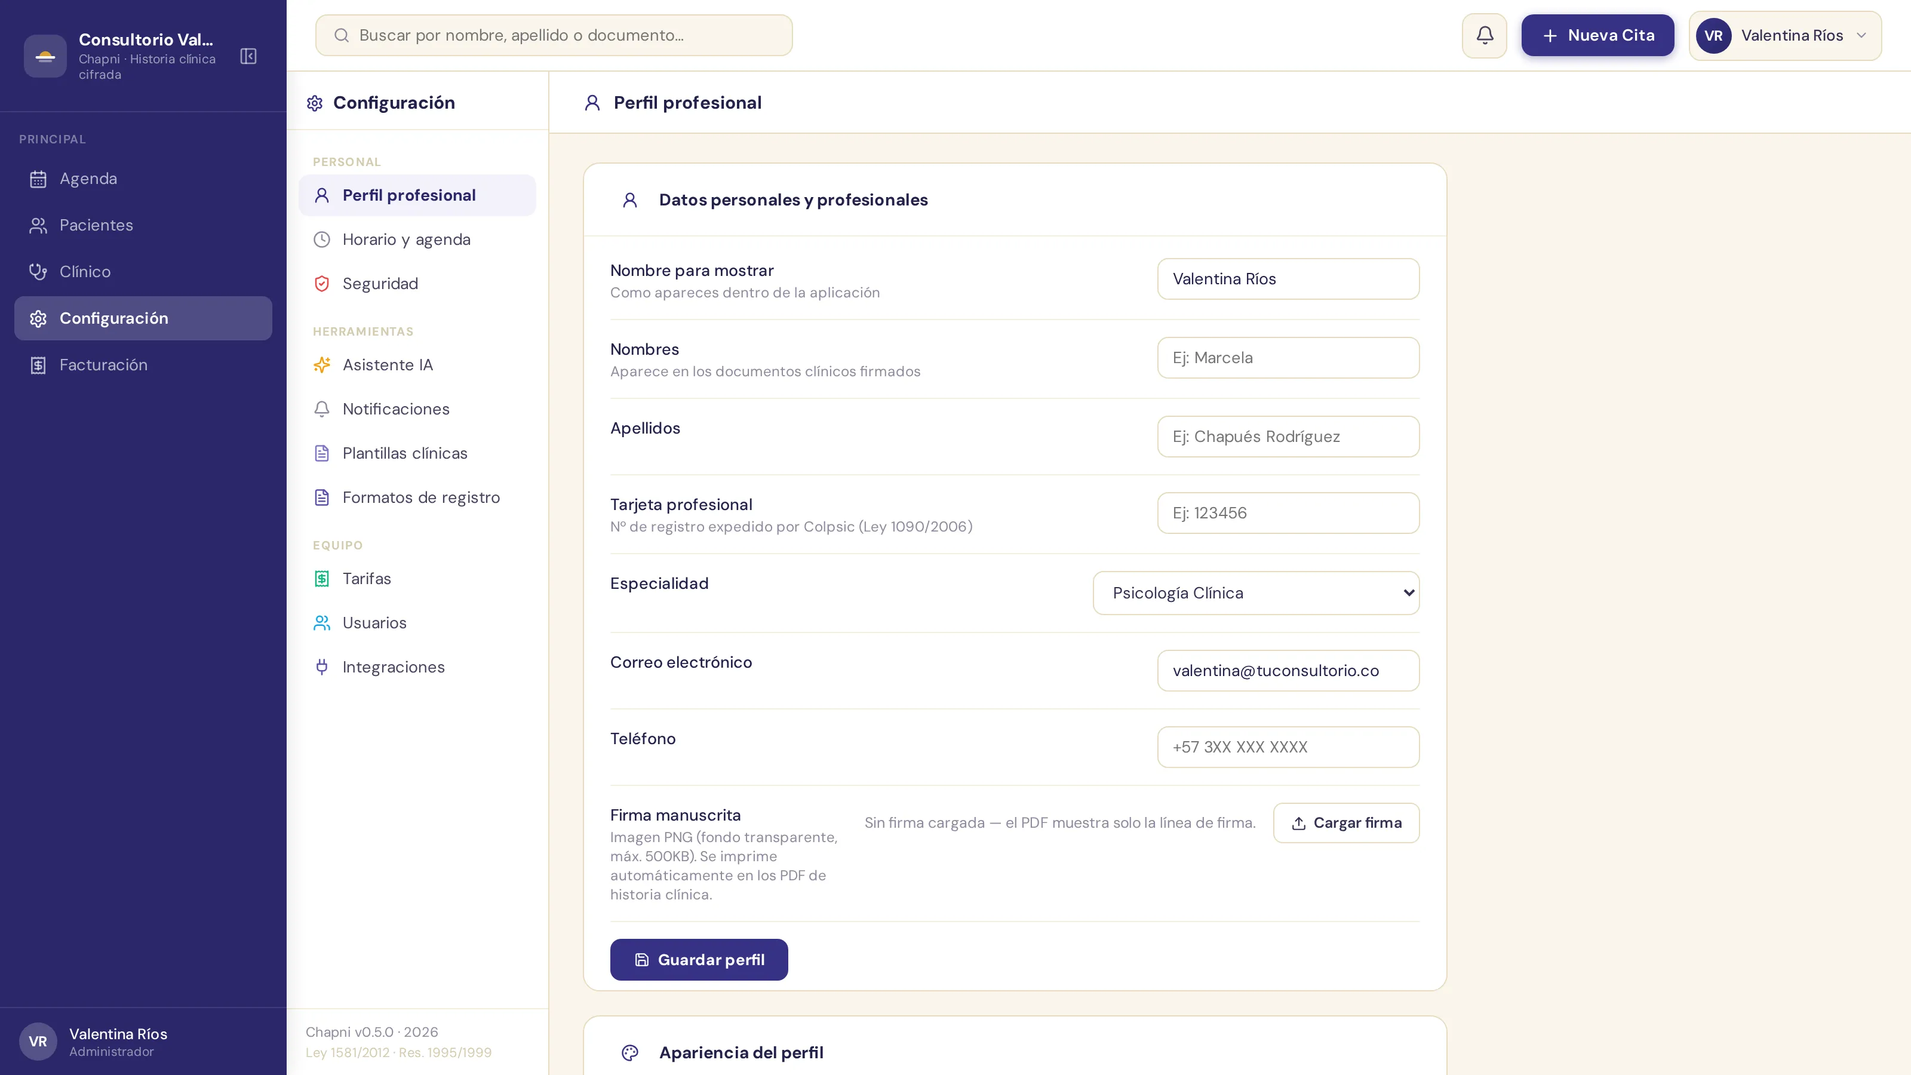The image size is (1911, 1075).
Task: Open the Especialidad dropdown
Action: coord(1256,593)
